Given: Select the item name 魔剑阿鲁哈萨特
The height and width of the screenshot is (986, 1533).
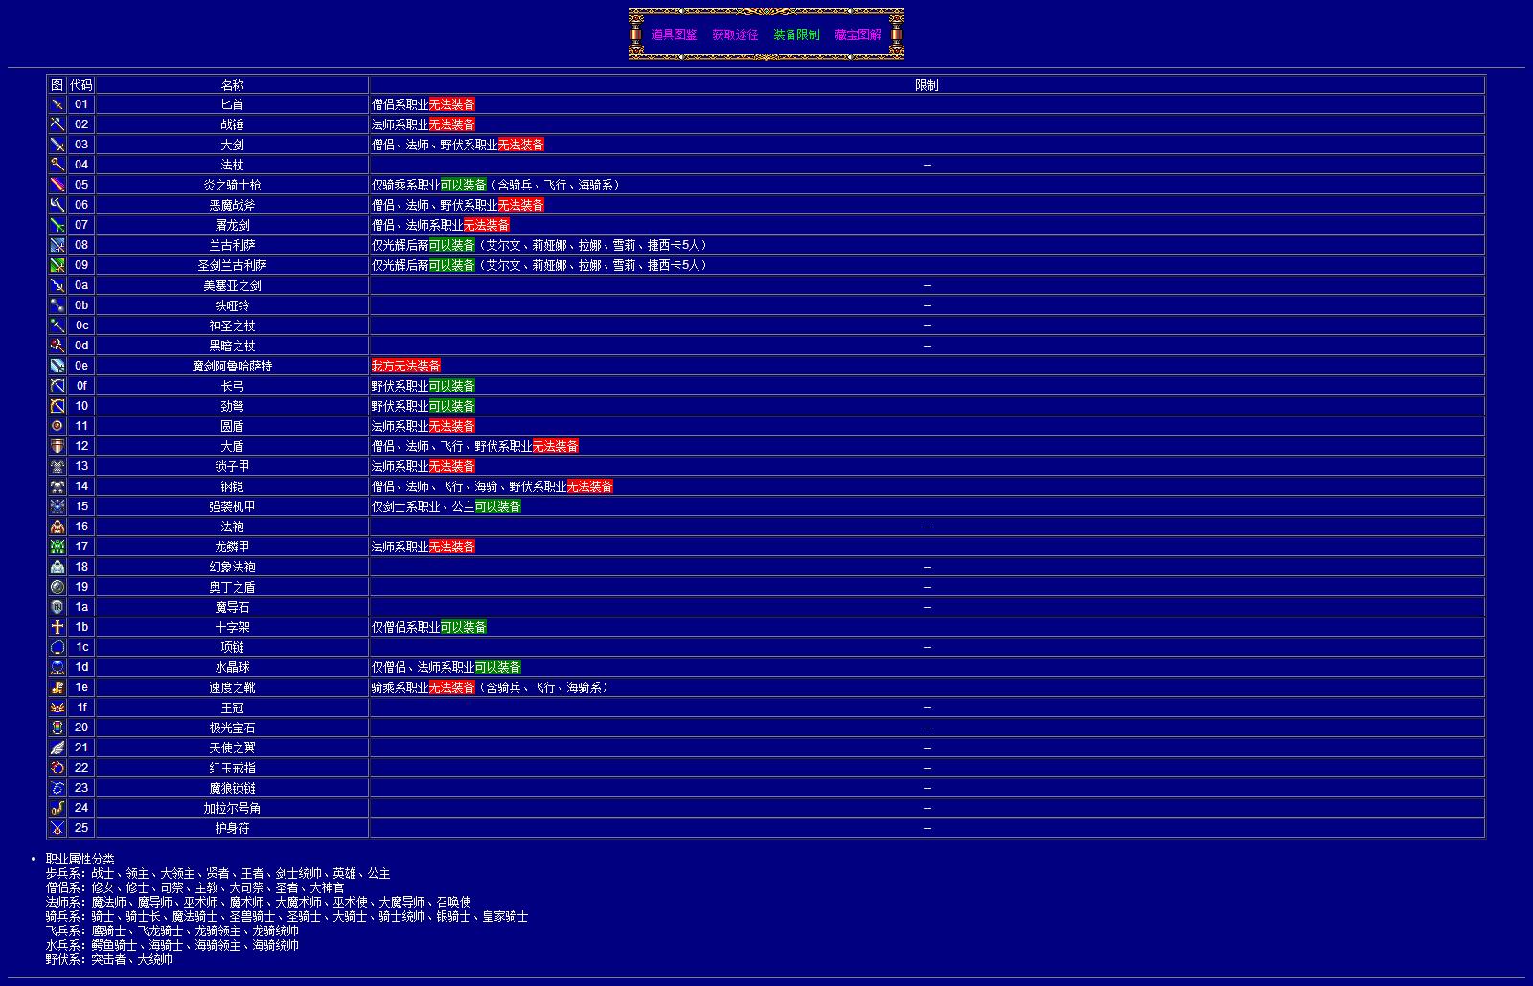Looking at the screenshot, I should point(232,366).
